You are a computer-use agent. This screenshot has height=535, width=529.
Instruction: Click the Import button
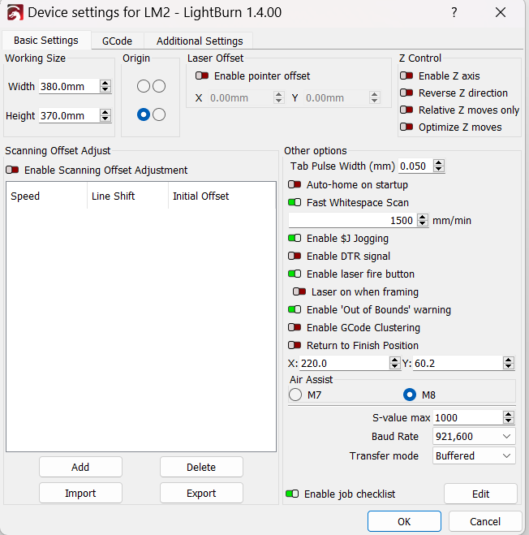pos(80,493)
